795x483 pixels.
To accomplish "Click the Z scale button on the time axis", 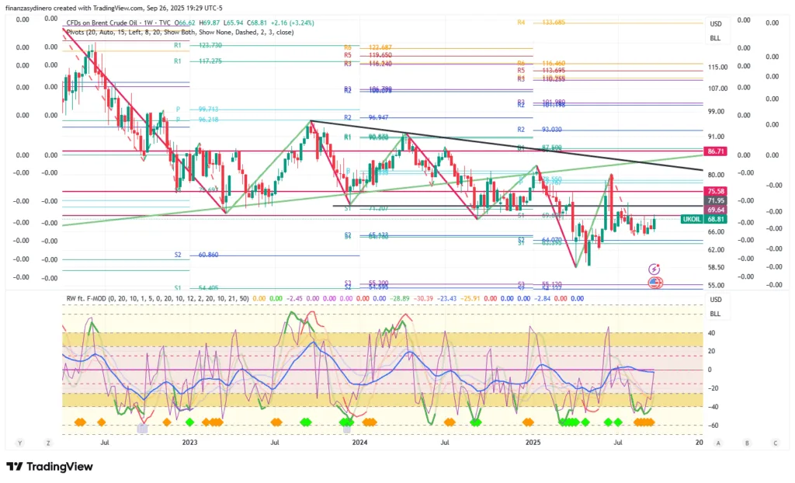I will click(48, 443).
